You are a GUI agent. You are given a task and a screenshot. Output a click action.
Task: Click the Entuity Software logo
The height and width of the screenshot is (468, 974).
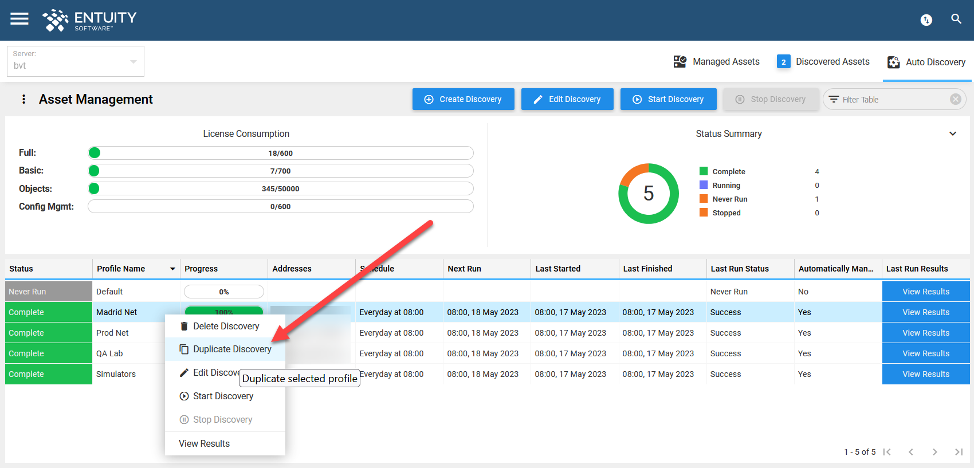click(89, 20)
